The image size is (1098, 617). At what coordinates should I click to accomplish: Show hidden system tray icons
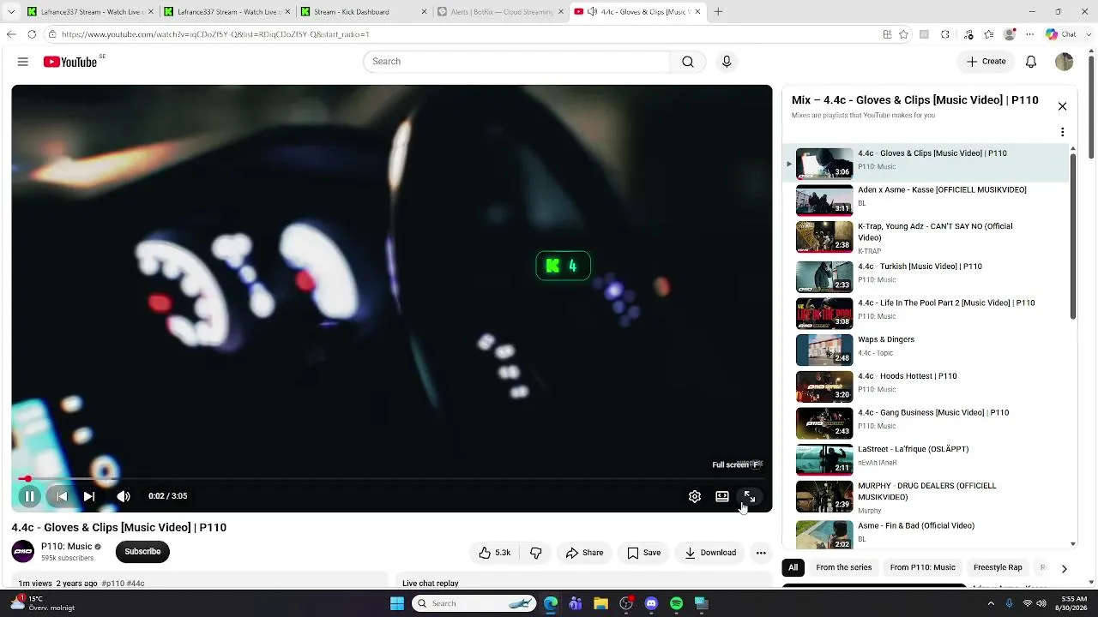991,603
